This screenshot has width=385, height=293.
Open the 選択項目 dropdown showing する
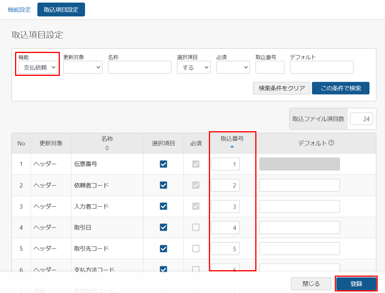click(x=193, y=67)
